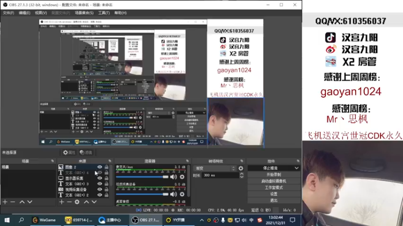403x226 pixels.
Task: Open 设置 settings in the controls panel
Action: click(274, 194)
